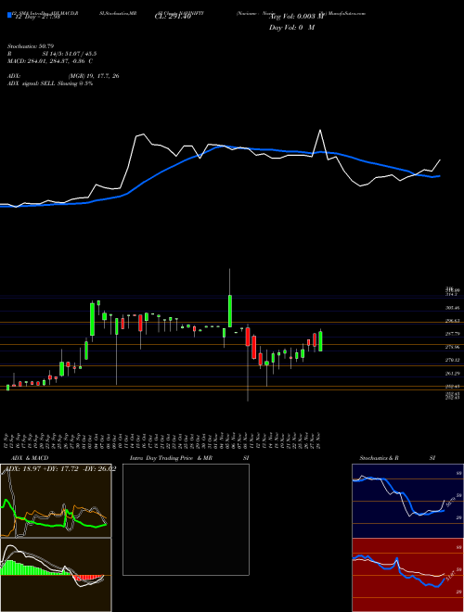Click the MACD: 284.01, 284.37 values line
Image resolution: width=464 pixels, height=612 pixels.
coord(49,61)
